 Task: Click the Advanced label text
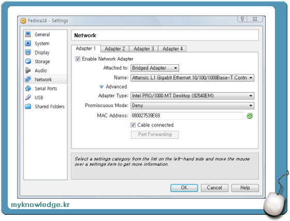(x=117, y=86)
